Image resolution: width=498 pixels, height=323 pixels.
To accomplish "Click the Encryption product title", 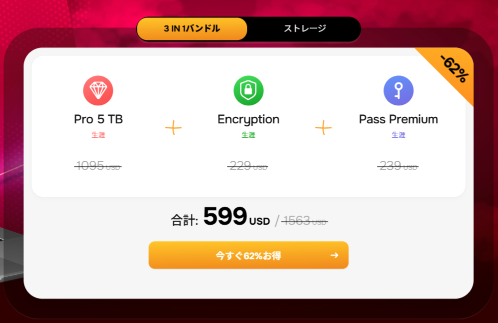I will [x=248, y=120].
